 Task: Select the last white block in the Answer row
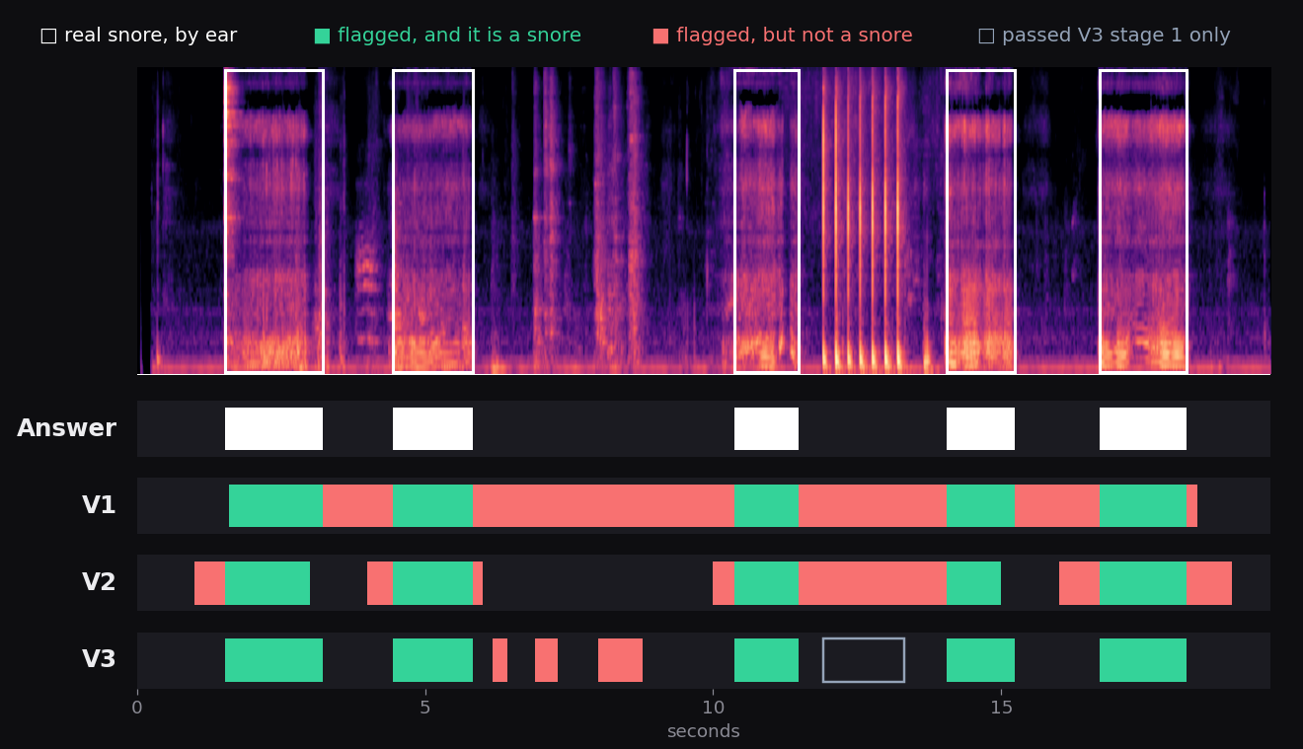tap(1143, 429)
